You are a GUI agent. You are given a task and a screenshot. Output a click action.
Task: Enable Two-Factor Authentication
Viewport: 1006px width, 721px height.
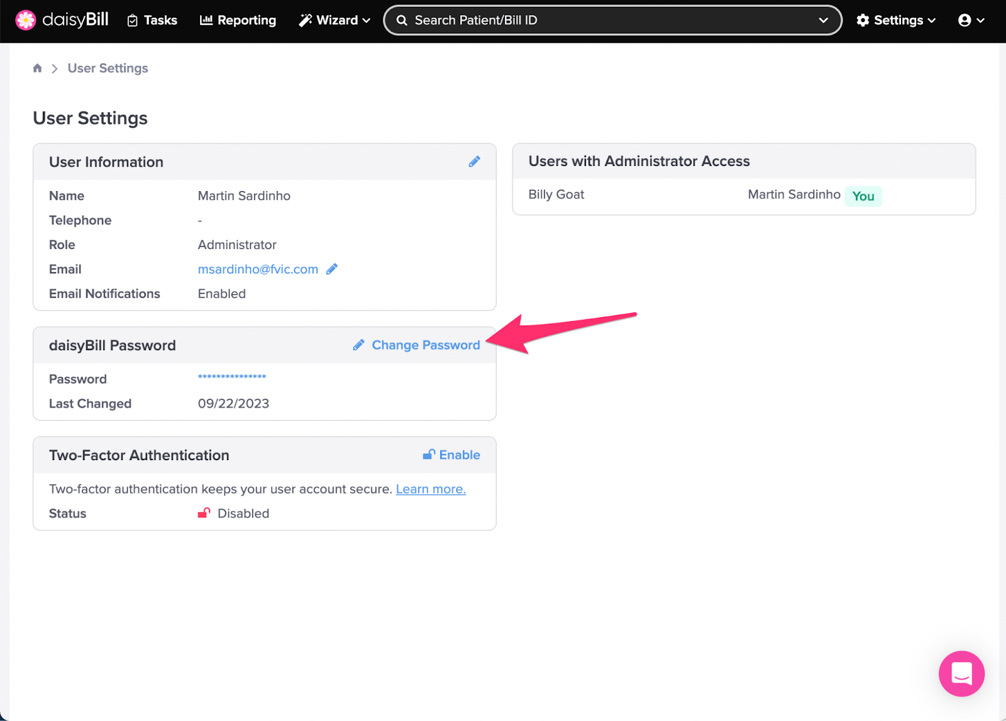[451, 455]
